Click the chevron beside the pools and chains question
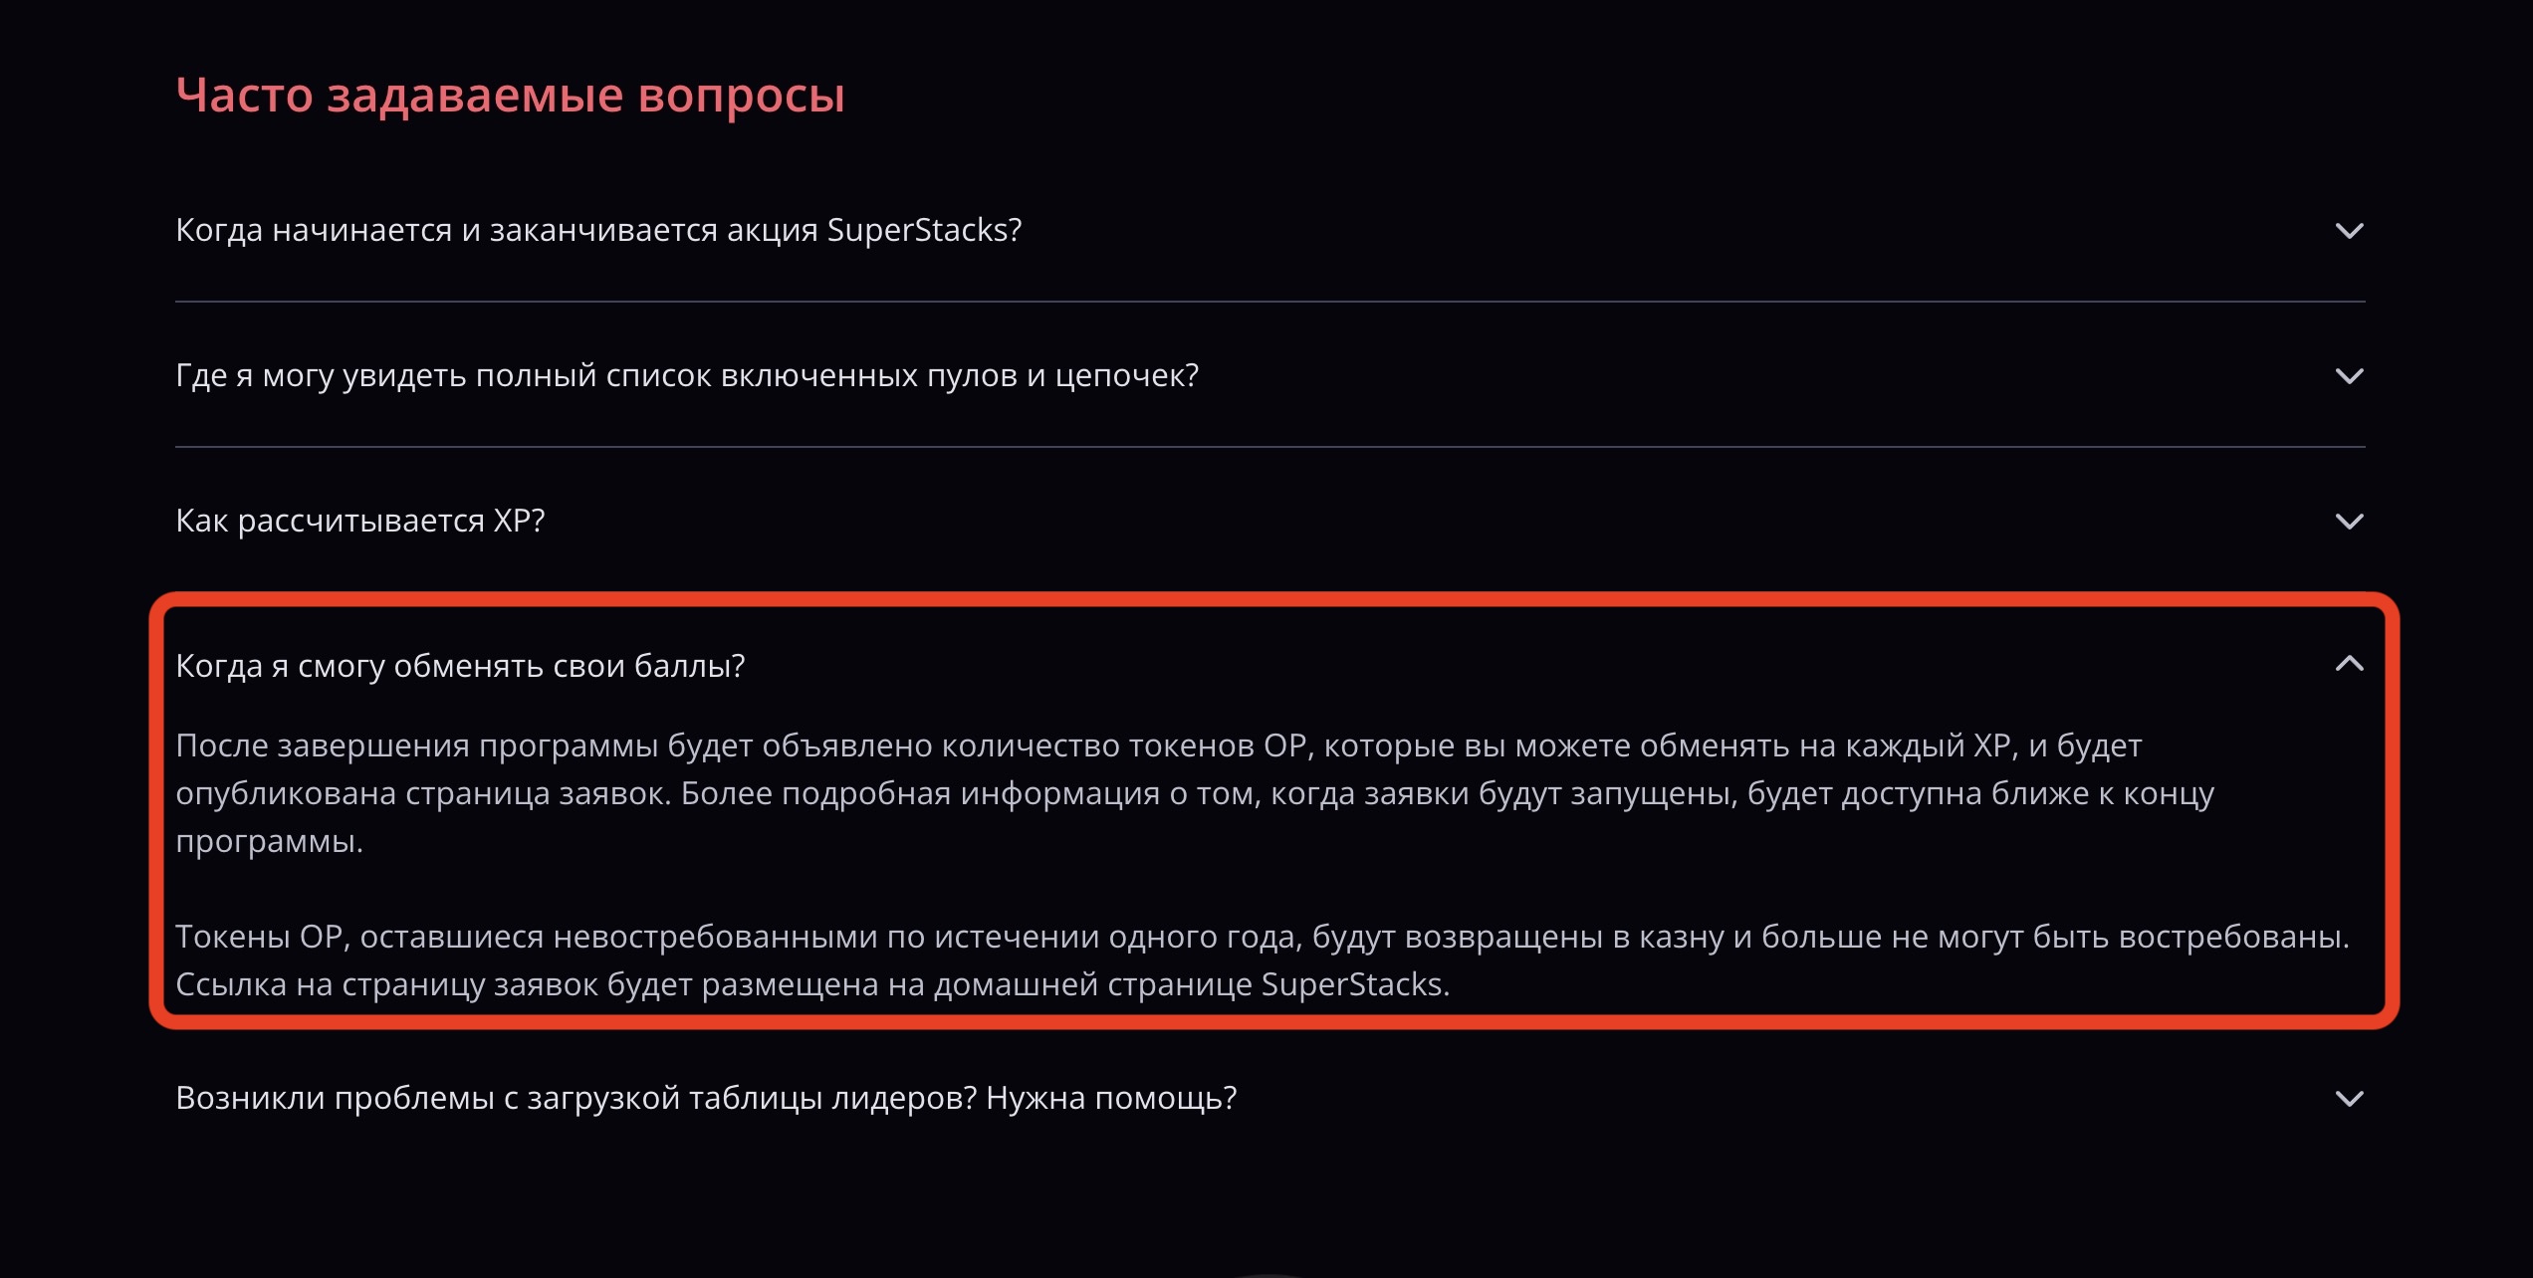 2349,376
